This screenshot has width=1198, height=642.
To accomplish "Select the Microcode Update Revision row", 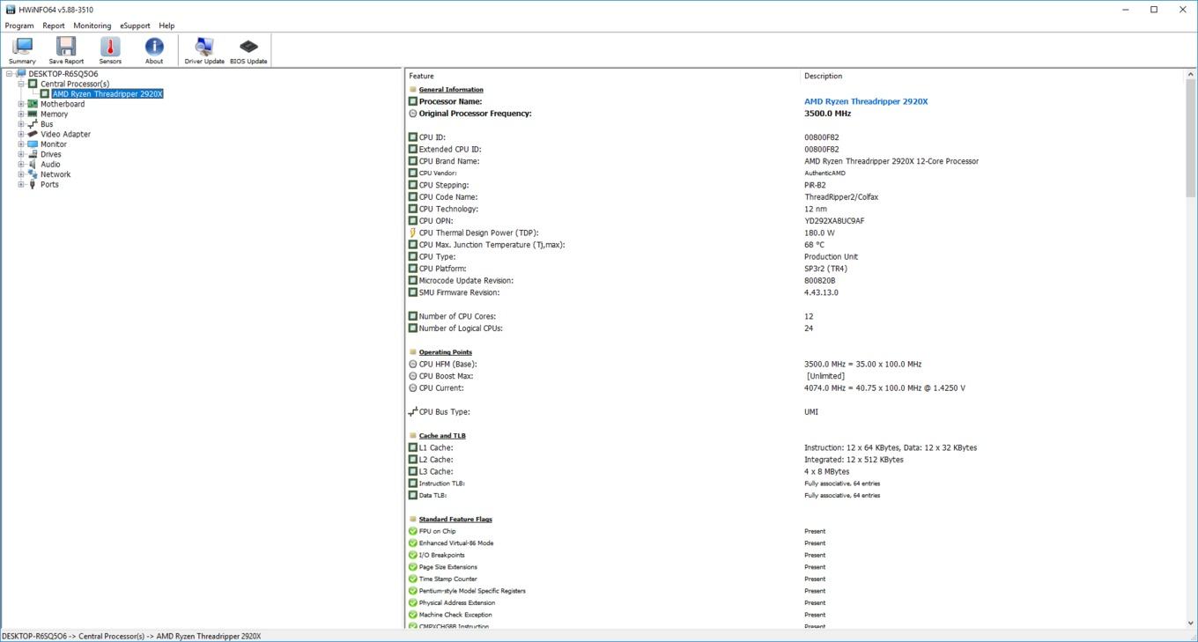I will (x=795, y=281).
